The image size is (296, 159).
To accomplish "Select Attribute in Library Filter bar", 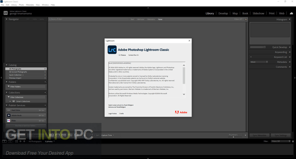I will [x=141, y=19].
